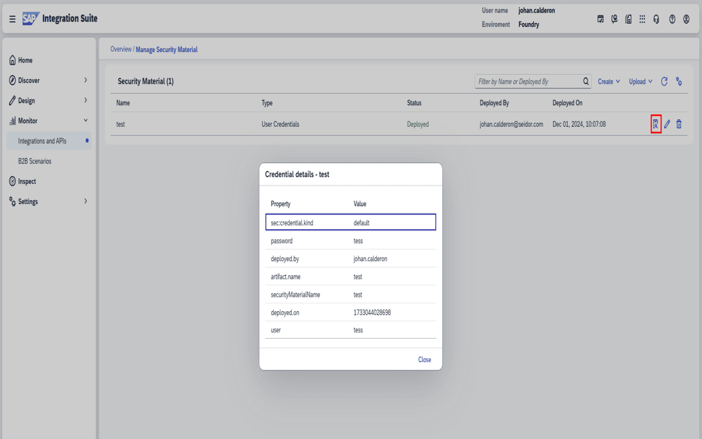Search using the magnifier in the filter bar

pos(585,81)
